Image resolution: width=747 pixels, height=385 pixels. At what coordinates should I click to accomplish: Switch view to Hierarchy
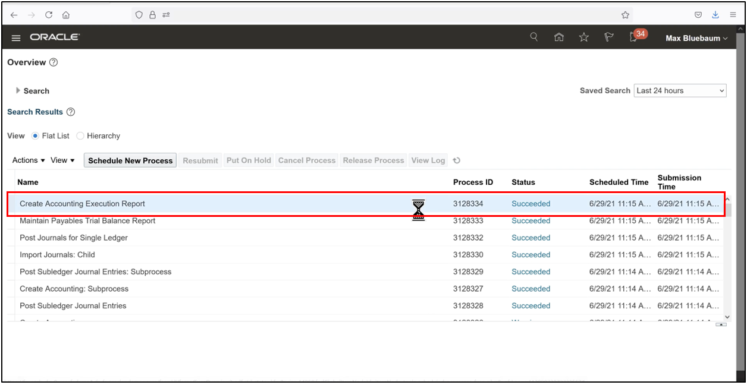pos(80,135)
